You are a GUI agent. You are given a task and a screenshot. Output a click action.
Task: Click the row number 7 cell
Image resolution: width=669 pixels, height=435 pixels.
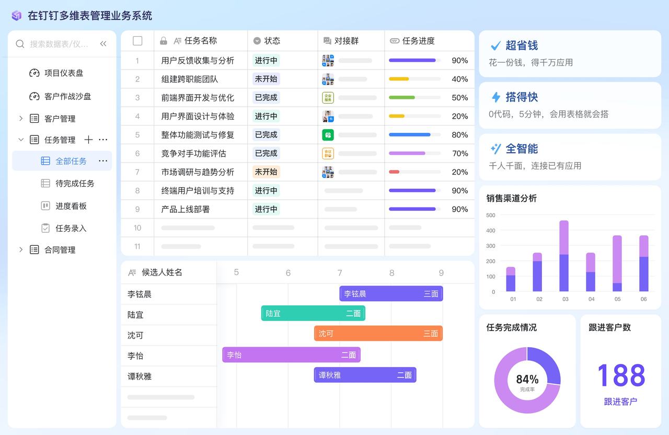pos(137,172)
